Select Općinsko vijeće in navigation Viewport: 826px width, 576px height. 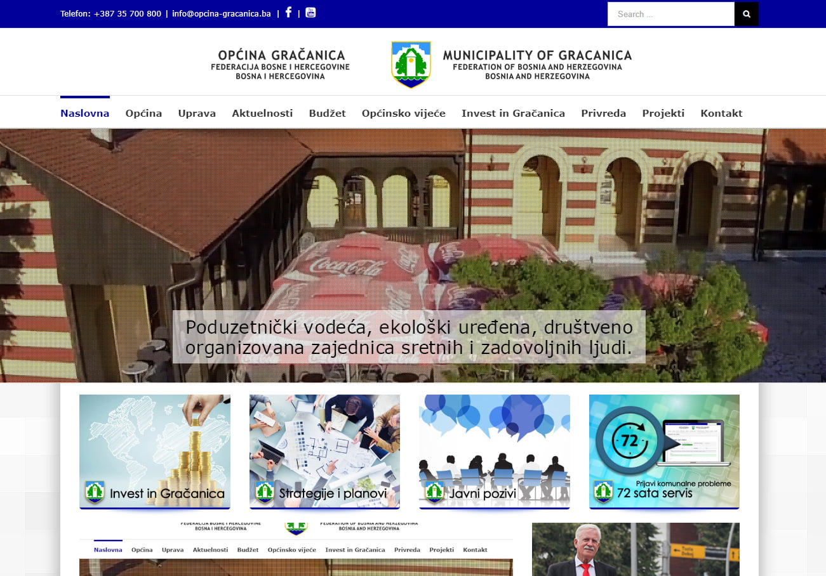coord(403,114)
